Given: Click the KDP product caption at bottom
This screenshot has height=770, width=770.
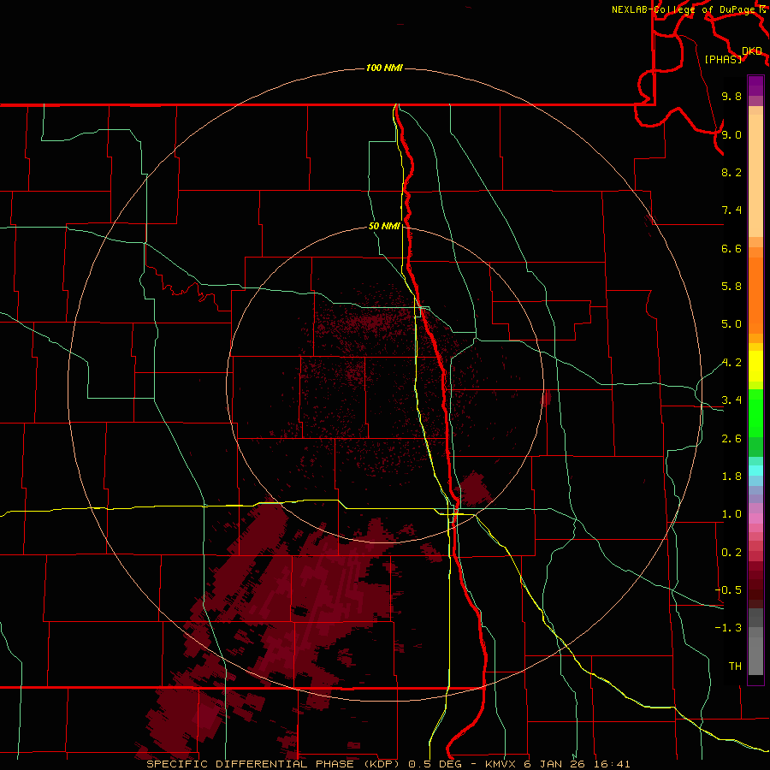Looking at the screenshot, I should pos(388,764).
